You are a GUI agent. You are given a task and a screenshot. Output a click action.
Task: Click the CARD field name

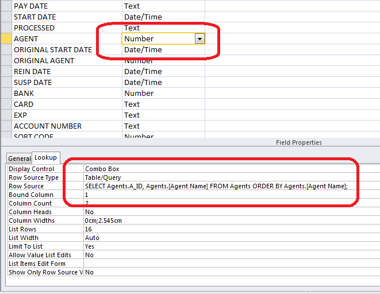(x=24, y=104)
